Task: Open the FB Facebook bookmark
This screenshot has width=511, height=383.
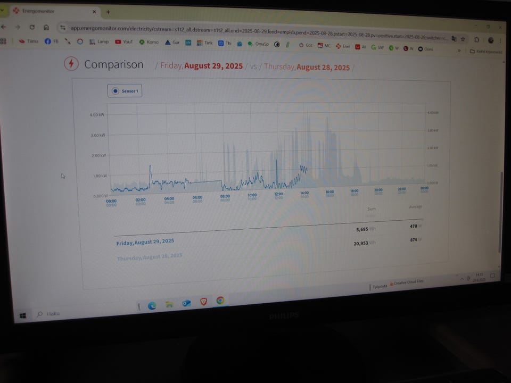Action: click(52, 41)
